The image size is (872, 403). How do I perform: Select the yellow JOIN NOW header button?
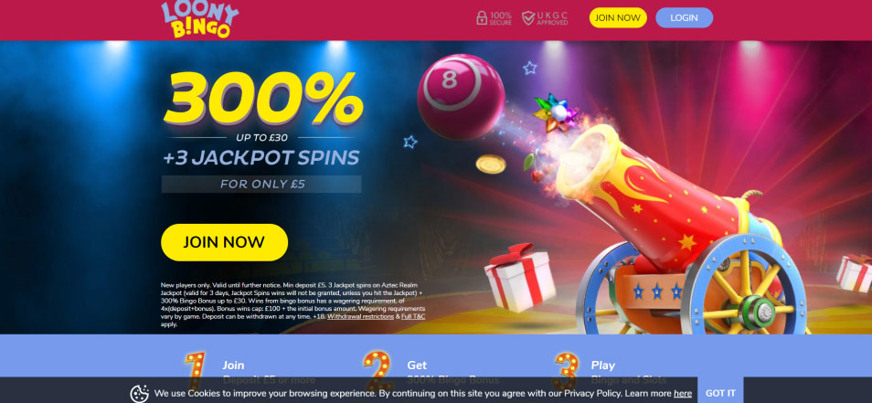tap(618, 17)
